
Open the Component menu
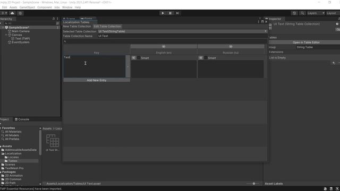tap(45, 7)
